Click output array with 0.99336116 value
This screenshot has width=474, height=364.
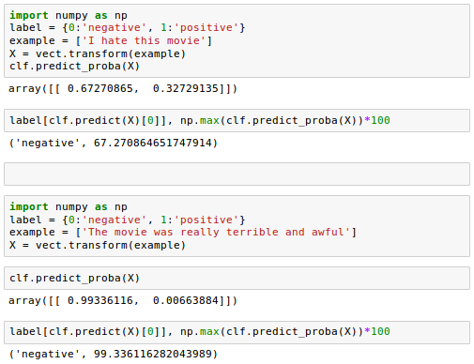(x=123, y=300)
